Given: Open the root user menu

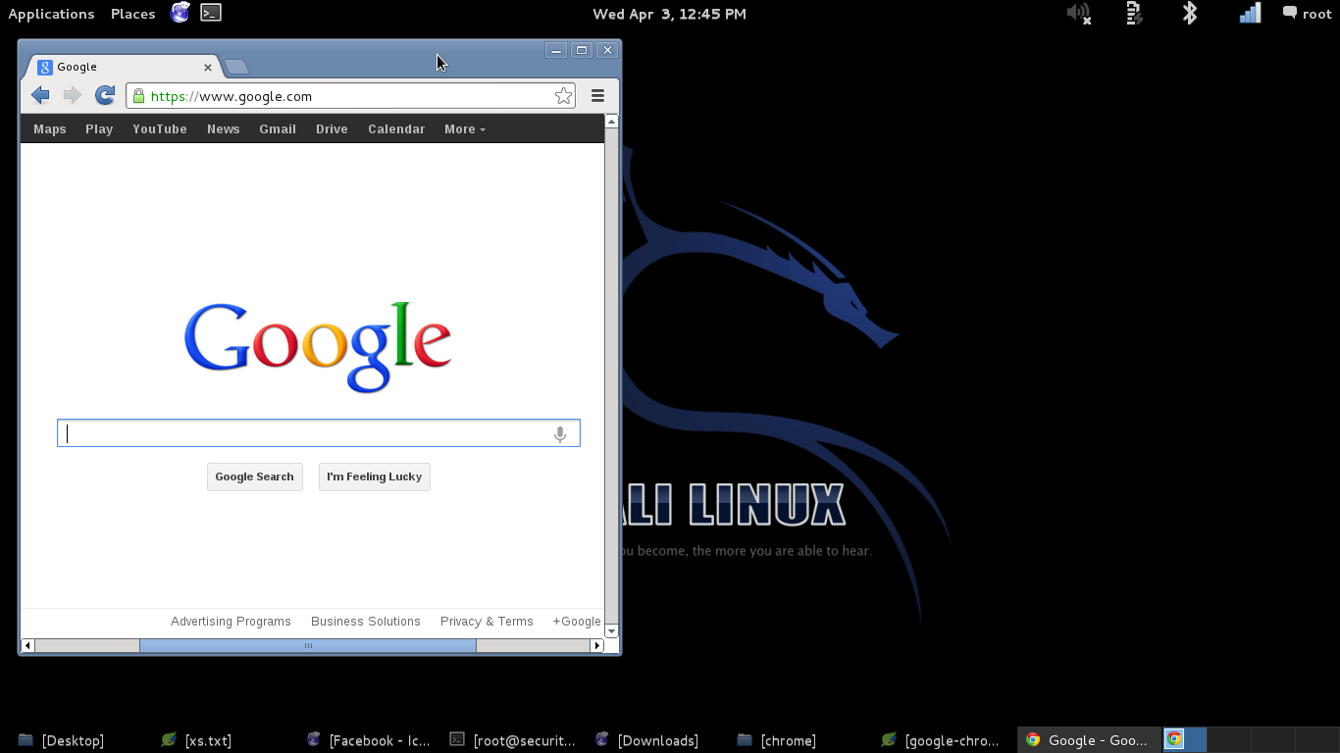Looking at the screenshot, I should point(1308,14).
